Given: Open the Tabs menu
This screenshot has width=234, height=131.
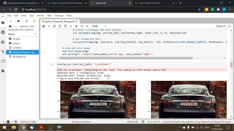Looking at the screenshot, I should click(49, 15).
